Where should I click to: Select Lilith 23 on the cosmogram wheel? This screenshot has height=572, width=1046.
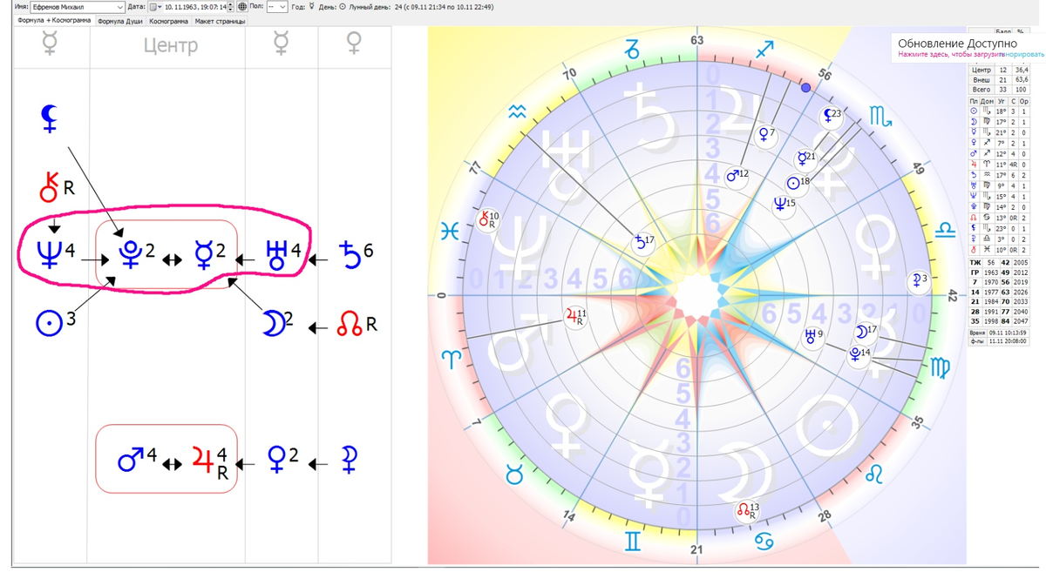[x=832, y=114]
